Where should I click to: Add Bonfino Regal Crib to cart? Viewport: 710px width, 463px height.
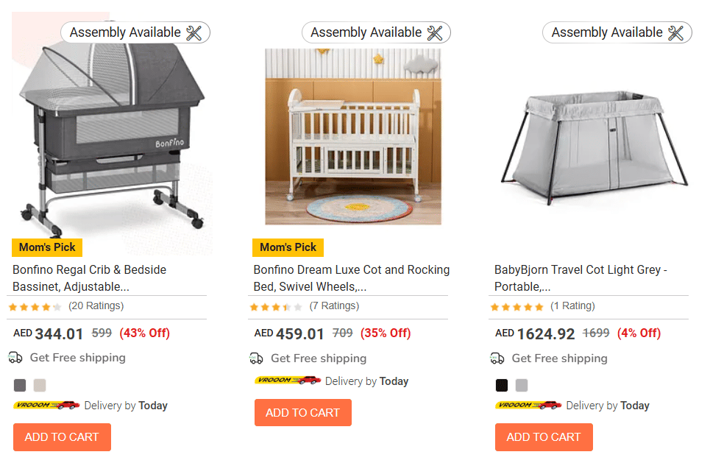pyautogui.click(x=62, y=437)
